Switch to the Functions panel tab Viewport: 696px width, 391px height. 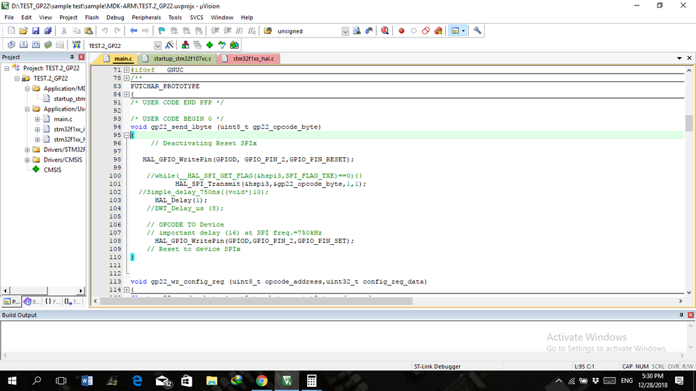tap(53, 301)
